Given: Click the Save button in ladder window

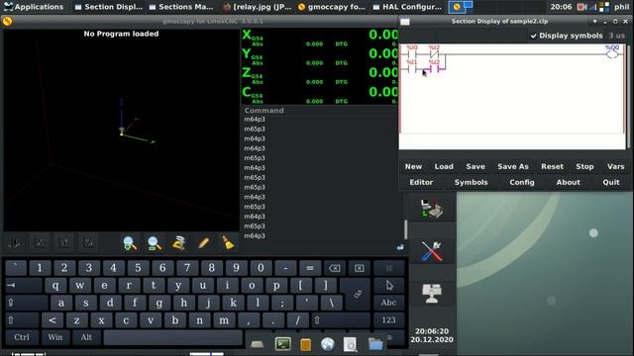Looking at the screenshot, I should tap(475, 166).
